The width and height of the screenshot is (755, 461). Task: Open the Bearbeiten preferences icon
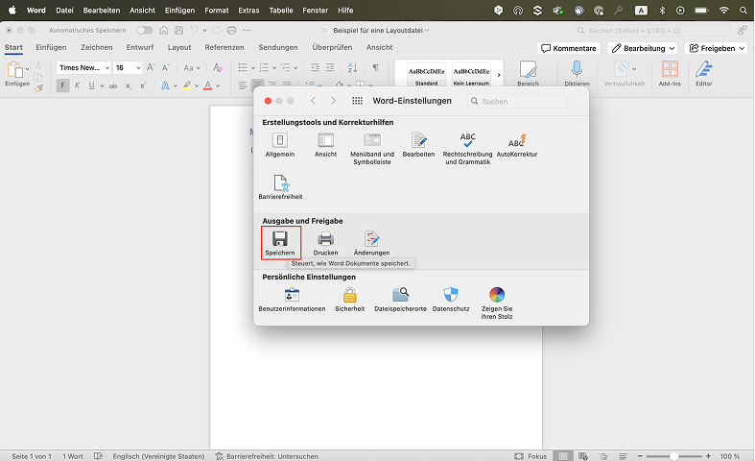(x=418, y=145)
